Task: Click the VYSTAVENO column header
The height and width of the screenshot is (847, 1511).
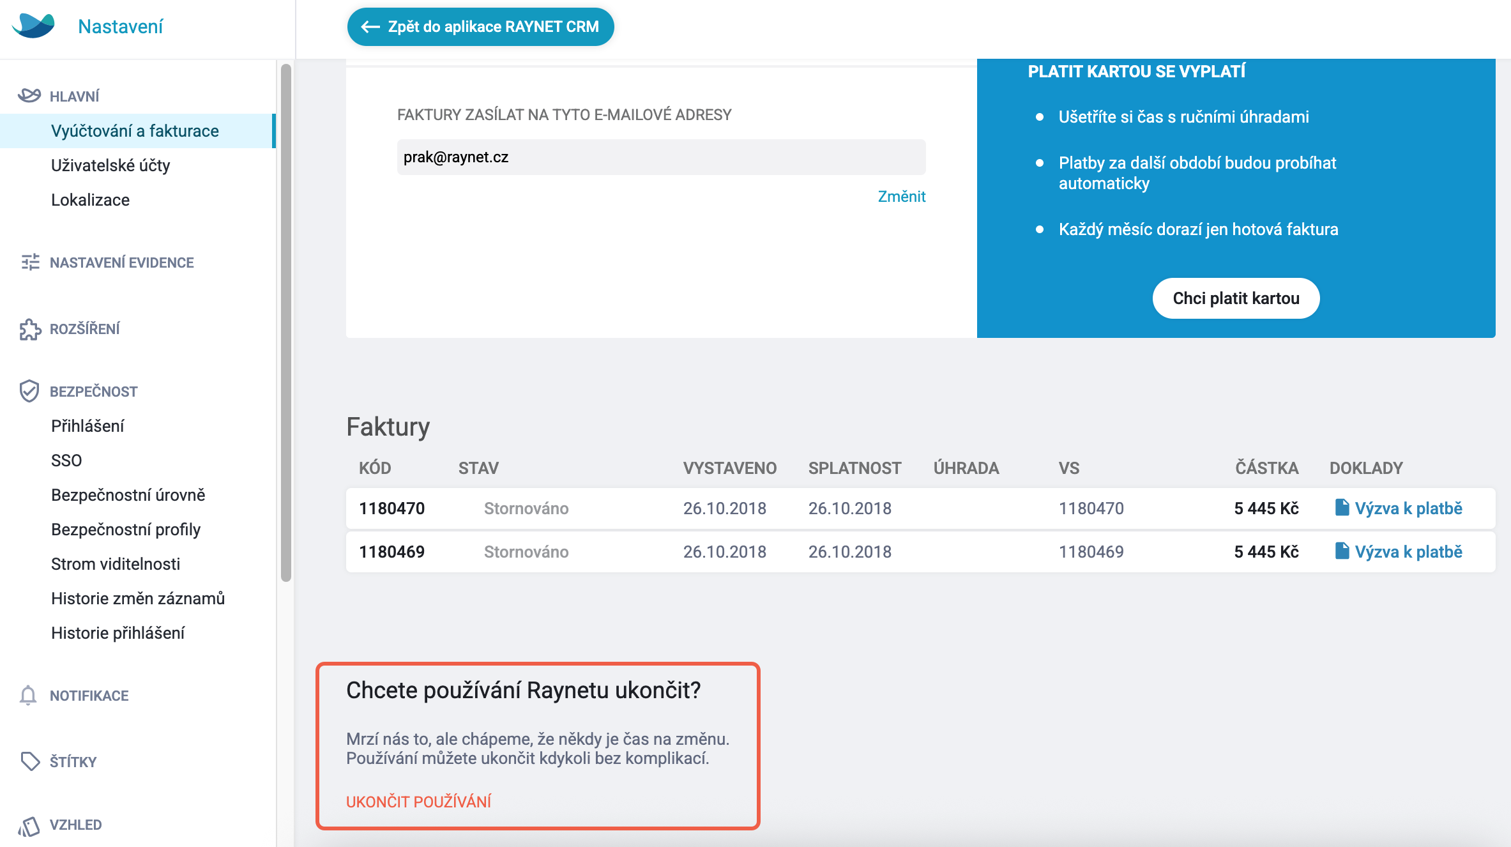Action: click(730, 468)
